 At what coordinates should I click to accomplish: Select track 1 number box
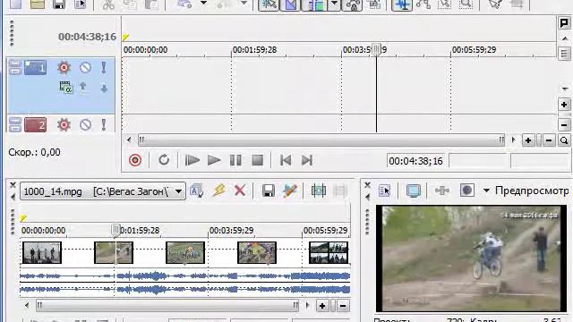click(x=35, y=68)
